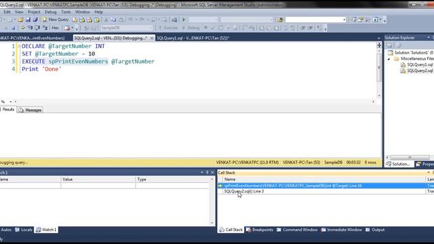Switch to the Immediate Window tab
Screen dimensions: 434x244
click(x=341, y=230)
